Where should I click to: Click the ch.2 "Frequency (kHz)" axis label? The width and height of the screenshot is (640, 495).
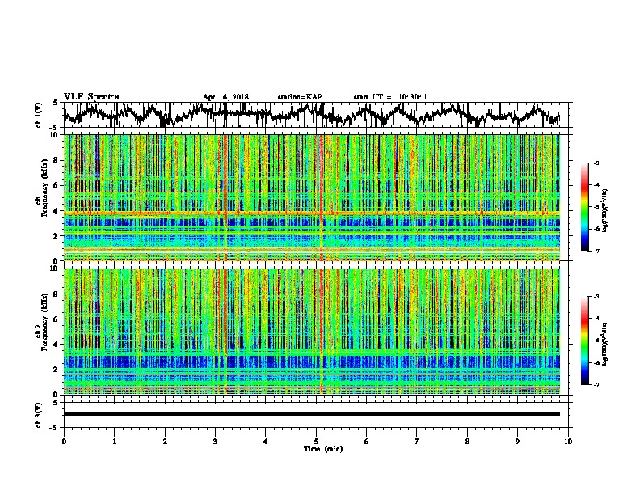tap(44, 322)
